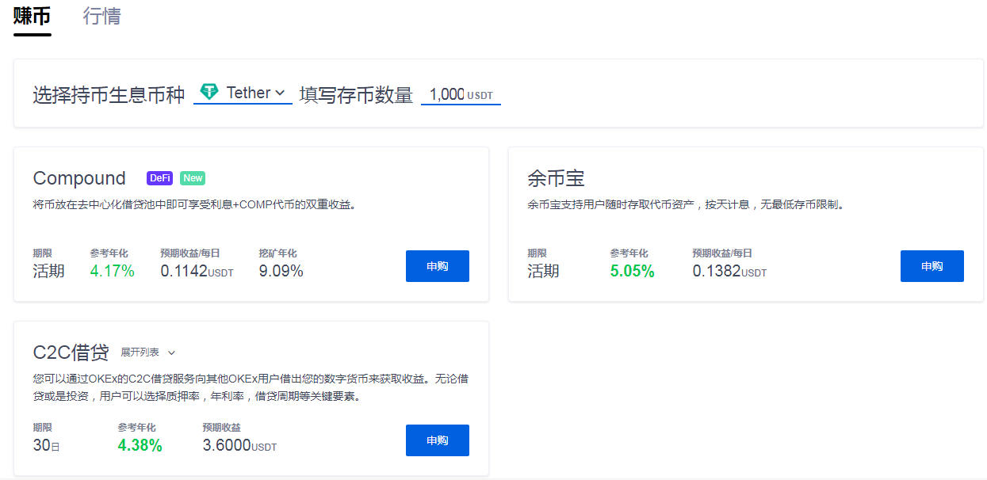Click the chevron beside 展开列表
987x480 pixels.
[x=171, y=352]
